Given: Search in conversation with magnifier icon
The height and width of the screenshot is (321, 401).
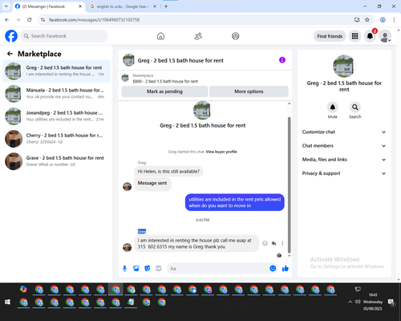Looking at the screenshot, I should click(x=355, y=108).
